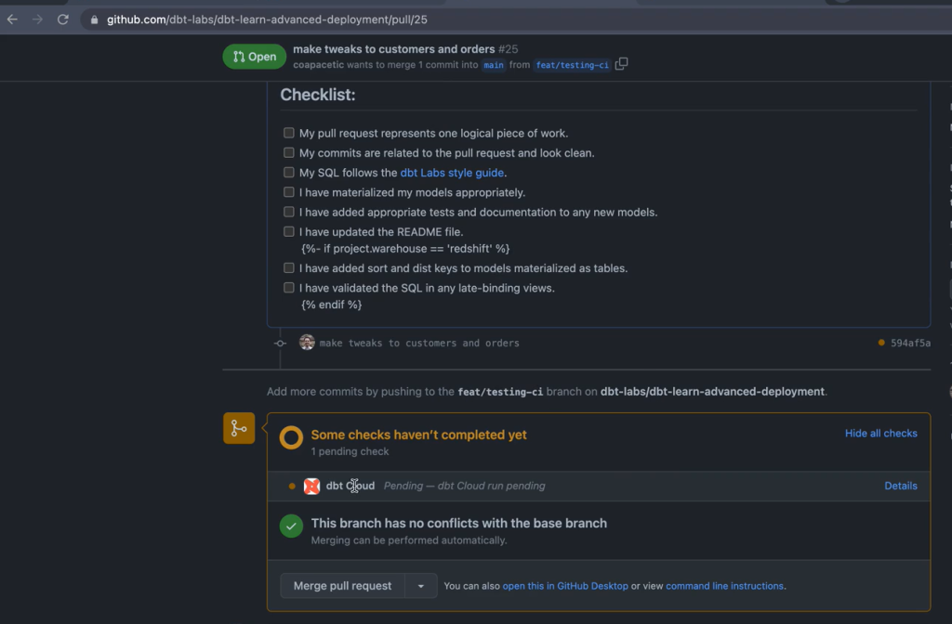Open dbt Cloud check Details

click(x=900, y=486)
